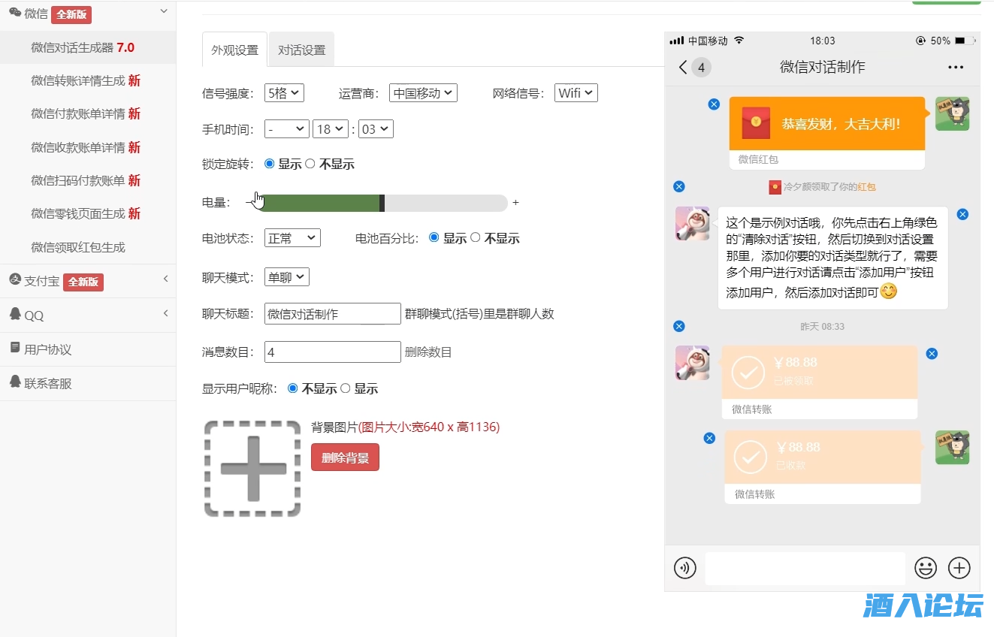Select 不显示 for battery percentage
This screenshot has height=637, width=994.
coord(475,237)
